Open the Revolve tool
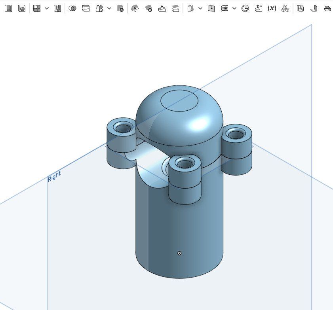Image resolution: width=333 pixels, height=310 pixels. coord(22,8)
